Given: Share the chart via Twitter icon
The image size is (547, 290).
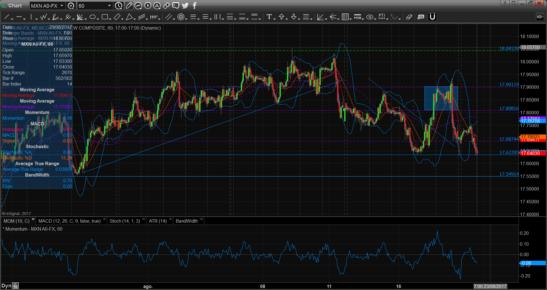Looking at the screenshot, I should coord(185,6).
